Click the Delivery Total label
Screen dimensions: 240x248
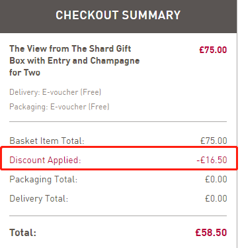pyautogui.click(x=39, y=198)
